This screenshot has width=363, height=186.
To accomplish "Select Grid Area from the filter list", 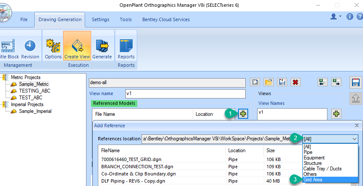I will [x=313, y=180].
